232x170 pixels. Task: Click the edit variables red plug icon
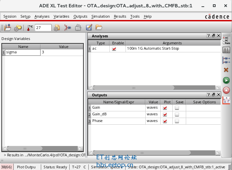(x=68, y=28)
